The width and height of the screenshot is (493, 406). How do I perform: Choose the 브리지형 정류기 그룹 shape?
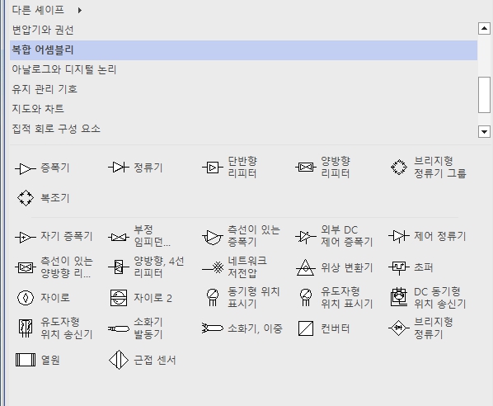click(x=428, y=168)
